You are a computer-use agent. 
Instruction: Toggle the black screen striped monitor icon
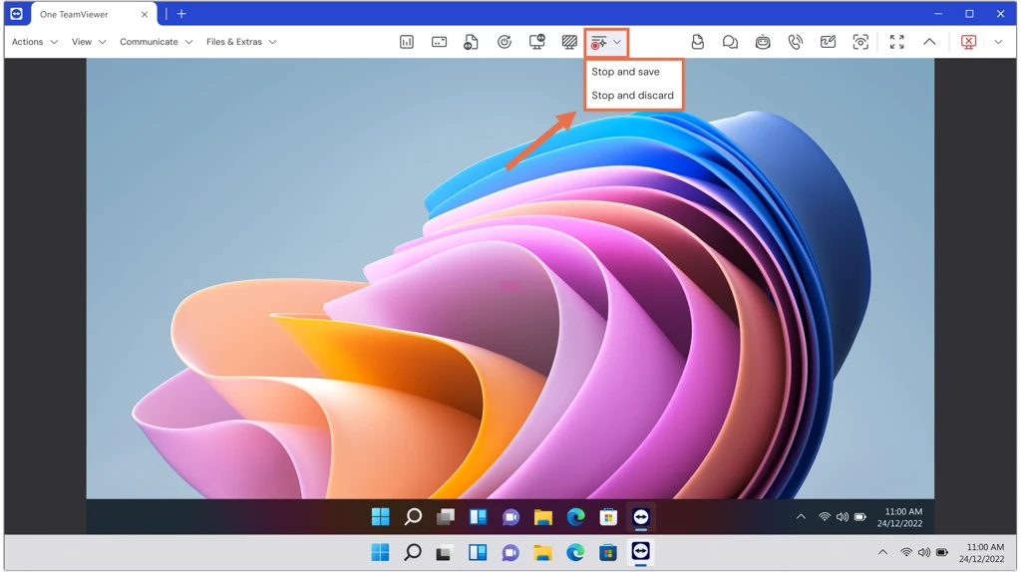tap(569, 42)
